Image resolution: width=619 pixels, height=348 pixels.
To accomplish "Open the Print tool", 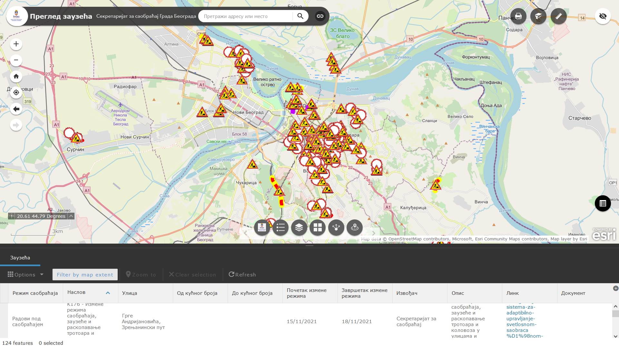I will click(518, 16).
